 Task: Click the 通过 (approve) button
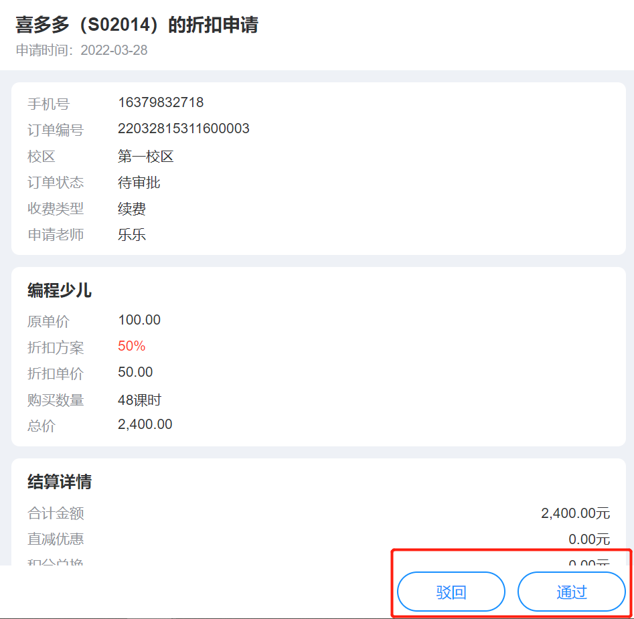coord(571,592)
